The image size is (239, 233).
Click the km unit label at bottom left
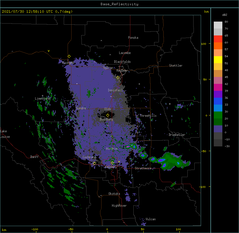pos(4,230)
